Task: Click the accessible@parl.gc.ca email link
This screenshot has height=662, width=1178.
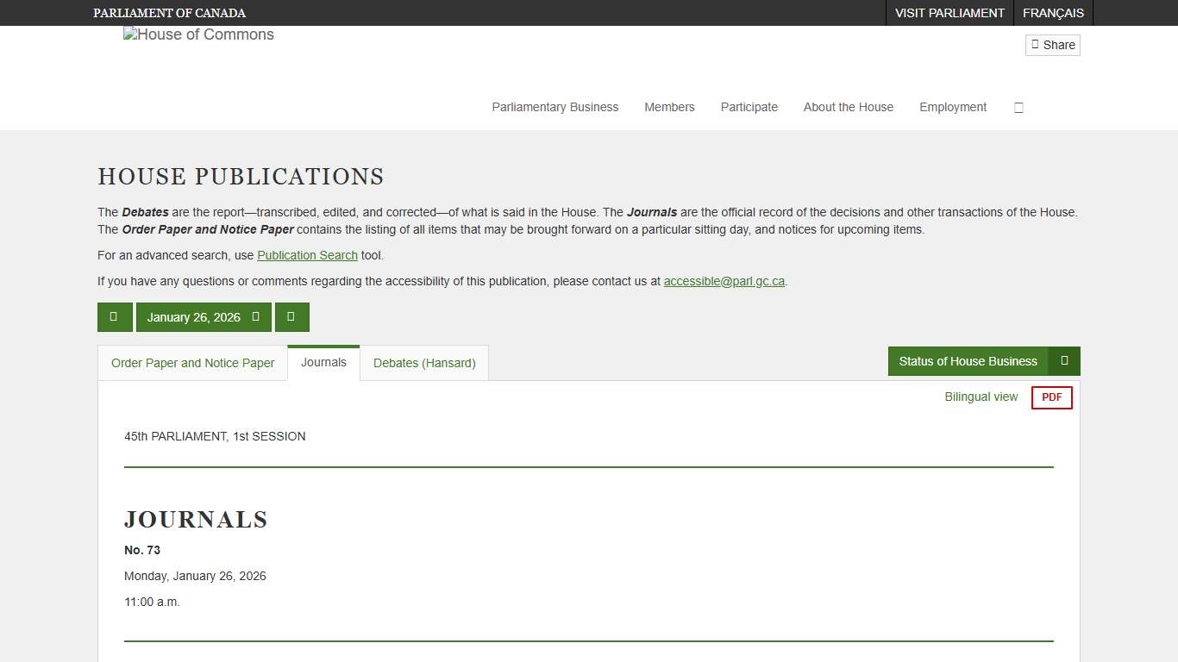Action: point(724,282)
